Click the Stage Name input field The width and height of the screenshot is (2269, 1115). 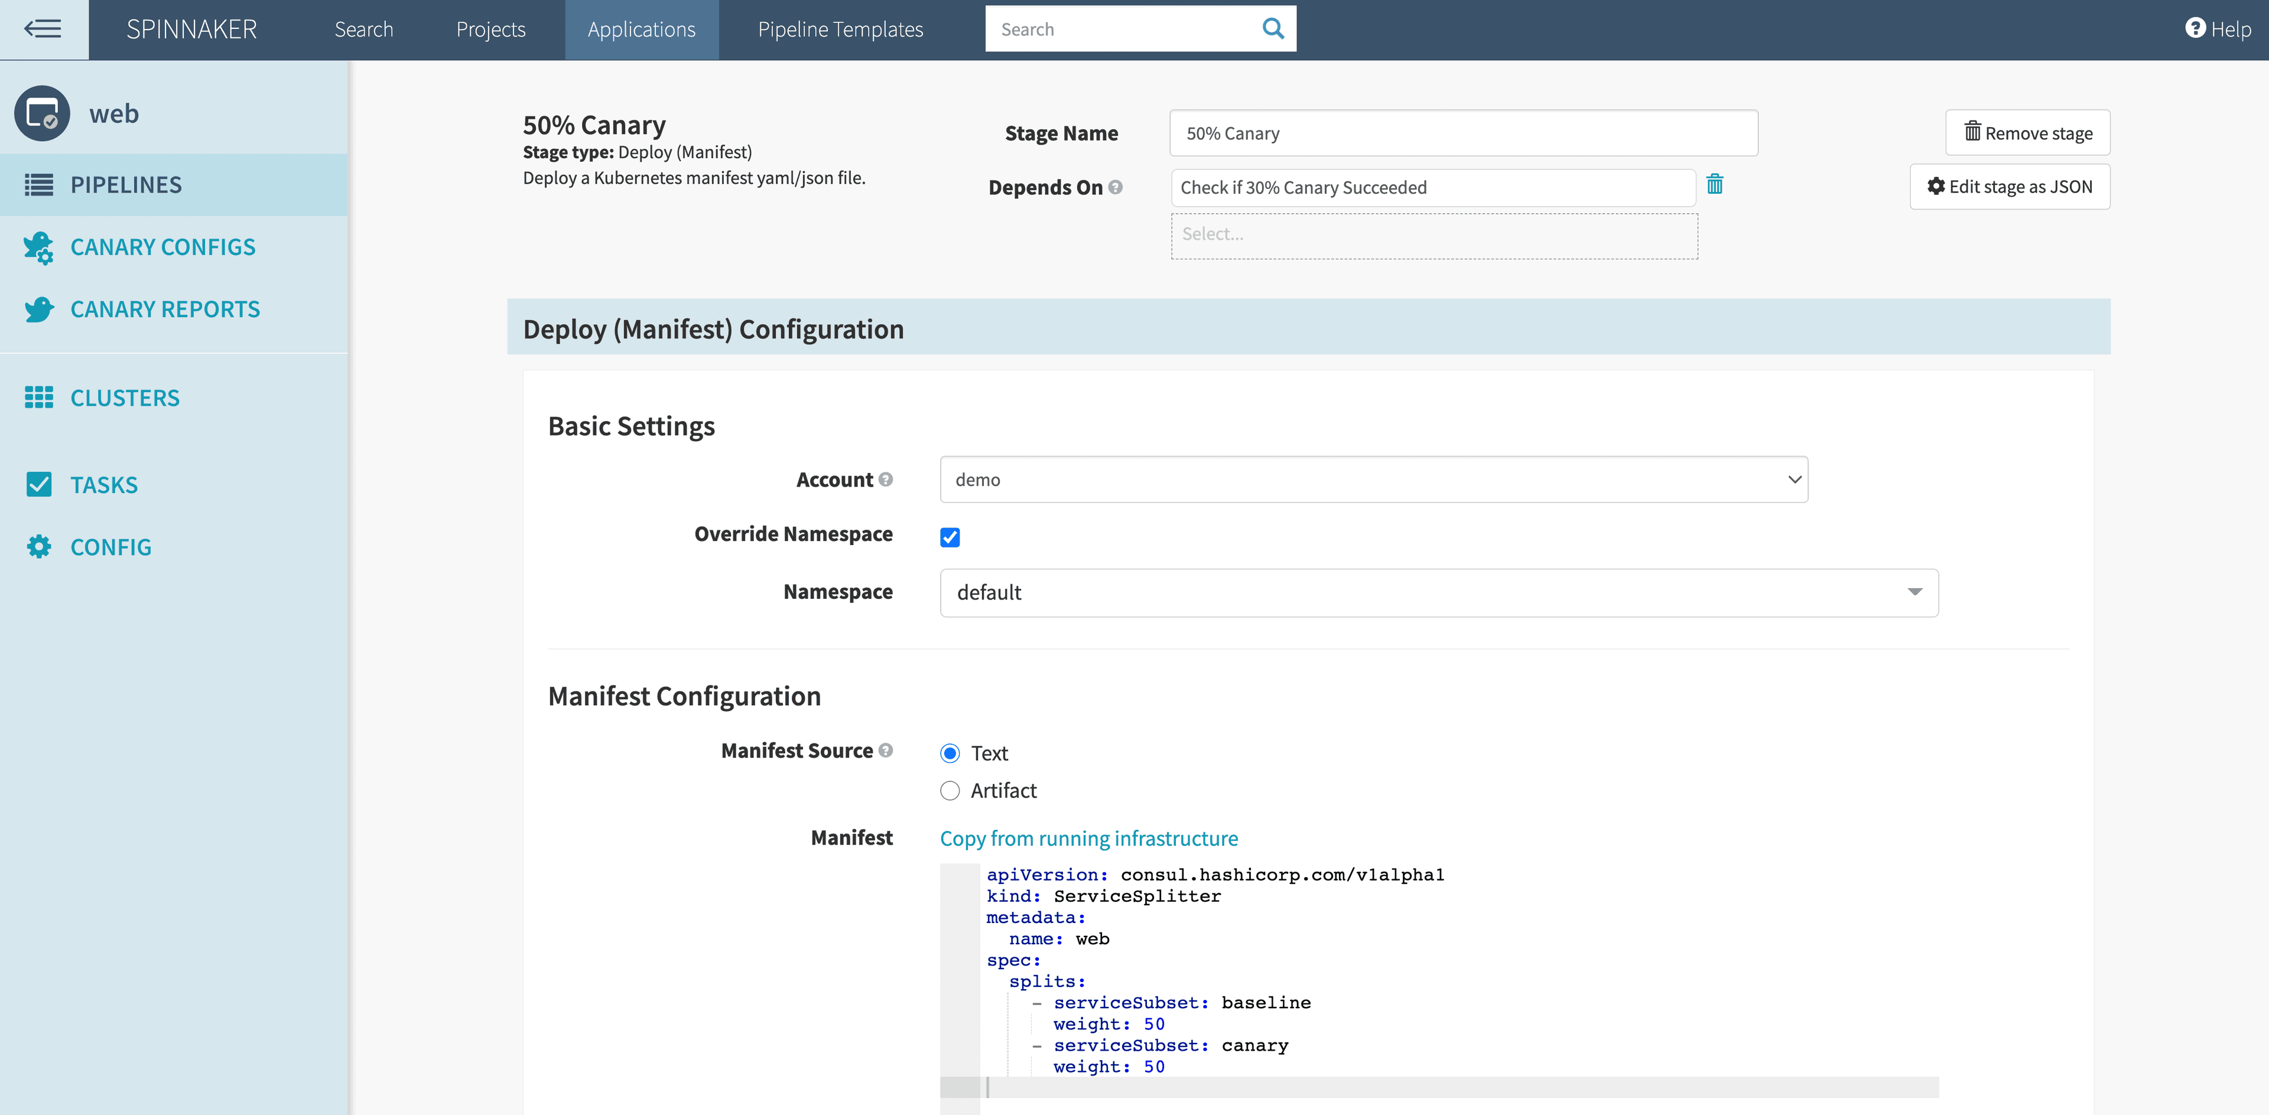coord(1463,134)
